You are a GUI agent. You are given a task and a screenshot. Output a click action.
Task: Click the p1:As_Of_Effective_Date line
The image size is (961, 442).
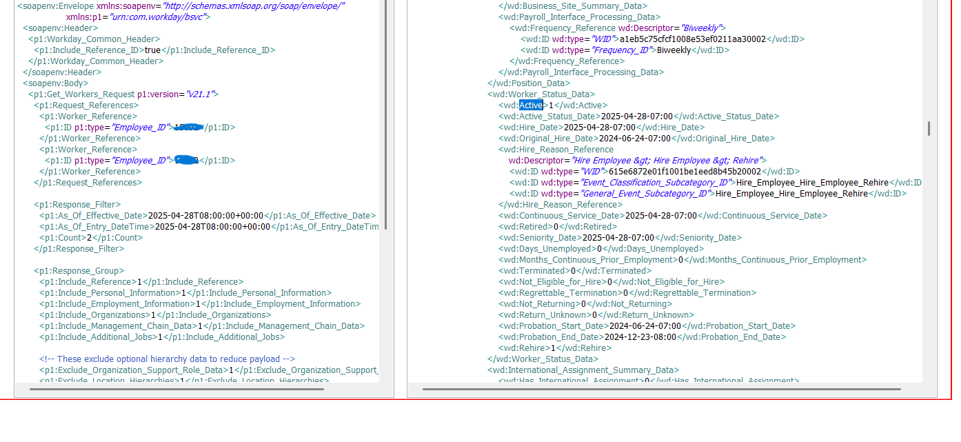coord(208,215)
